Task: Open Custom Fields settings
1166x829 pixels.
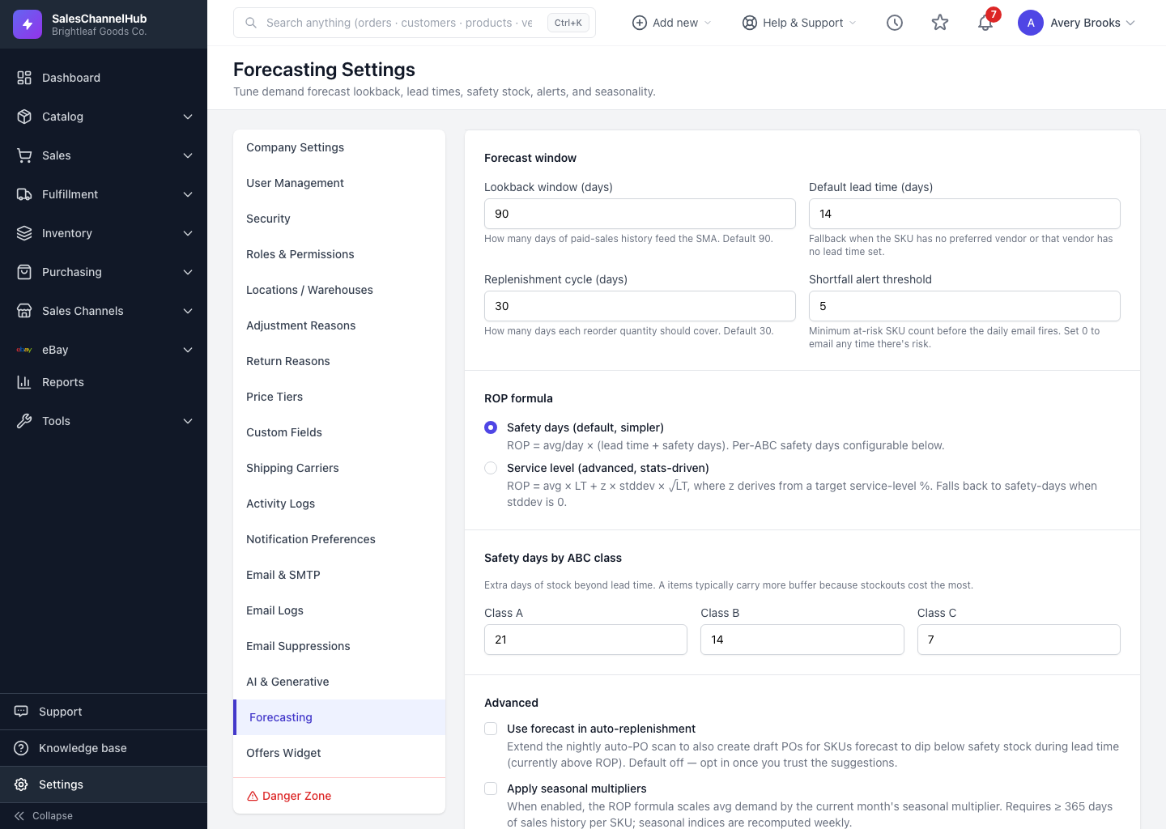Action: point(339,432)
